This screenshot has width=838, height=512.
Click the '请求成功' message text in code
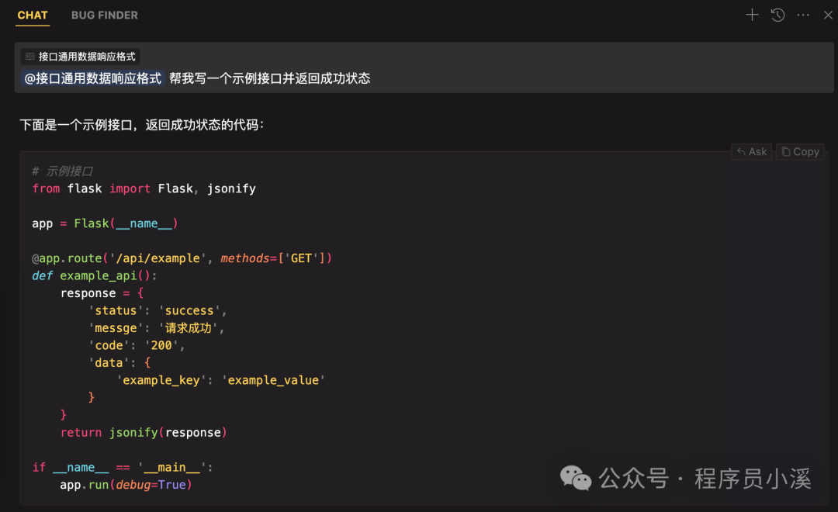[188, 327]
